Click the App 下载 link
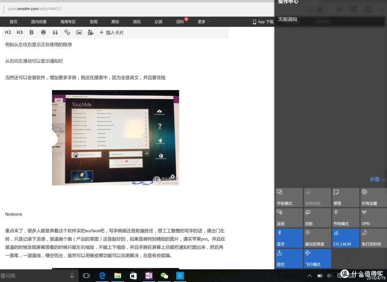Image resolution: width=387 pixels, height=282 pixels. click(263, 22)
